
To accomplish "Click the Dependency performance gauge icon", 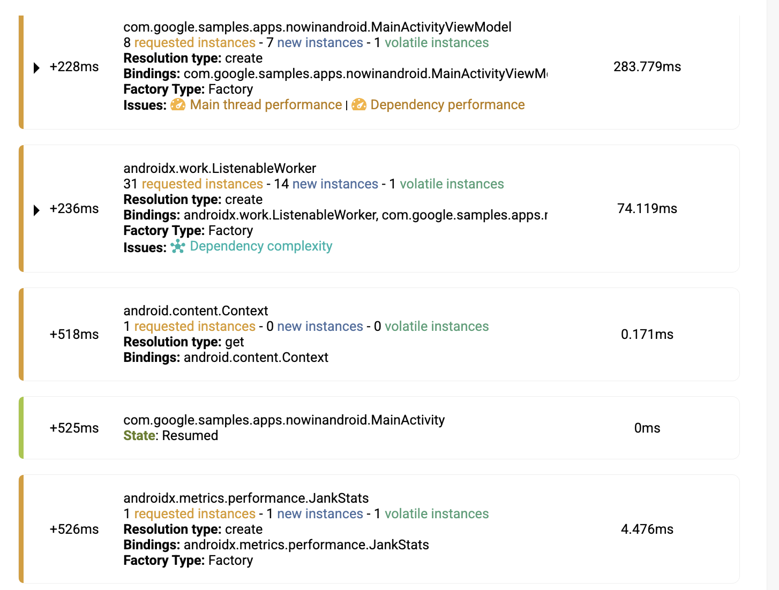I will [359, 105].
